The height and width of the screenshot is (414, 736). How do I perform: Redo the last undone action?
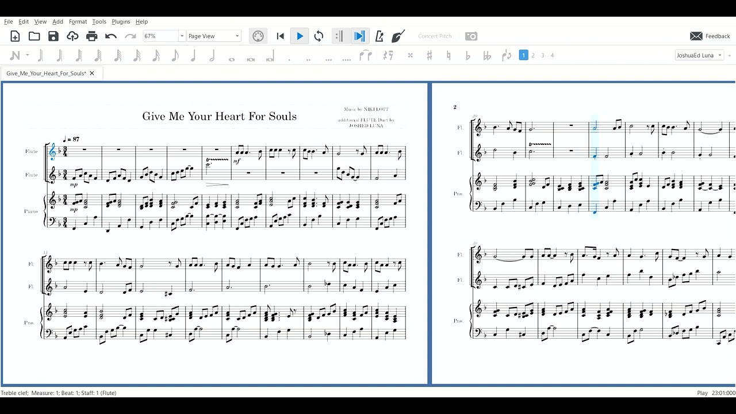pos(131,36)
